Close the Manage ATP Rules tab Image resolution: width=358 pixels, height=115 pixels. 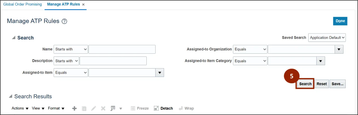pos(83,5)
